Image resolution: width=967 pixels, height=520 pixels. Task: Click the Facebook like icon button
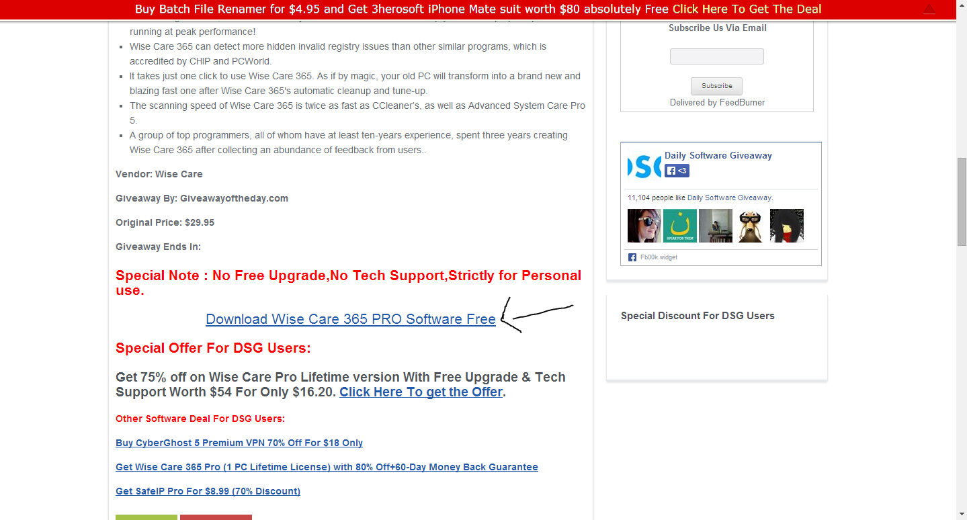(677, 171)
